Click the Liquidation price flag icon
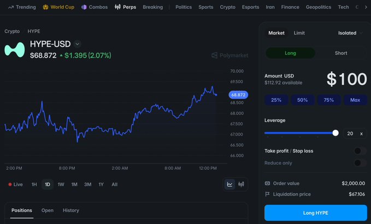The width and height of the screenshot is (371, 224). [x=267, y=194]
